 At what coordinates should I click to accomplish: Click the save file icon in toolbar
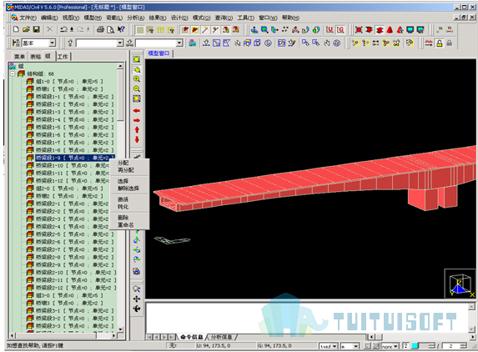[x=37, y=29]
